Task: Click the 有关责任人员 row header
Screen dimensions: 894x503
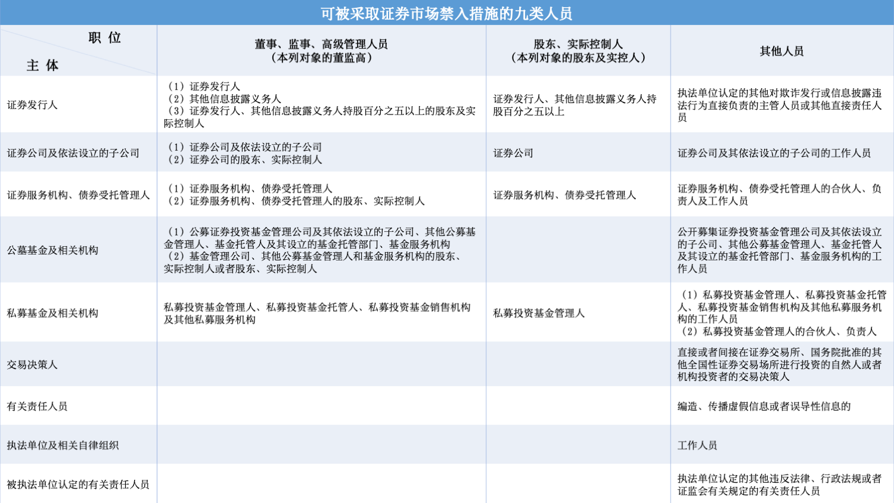Action: tap(37, 406)
